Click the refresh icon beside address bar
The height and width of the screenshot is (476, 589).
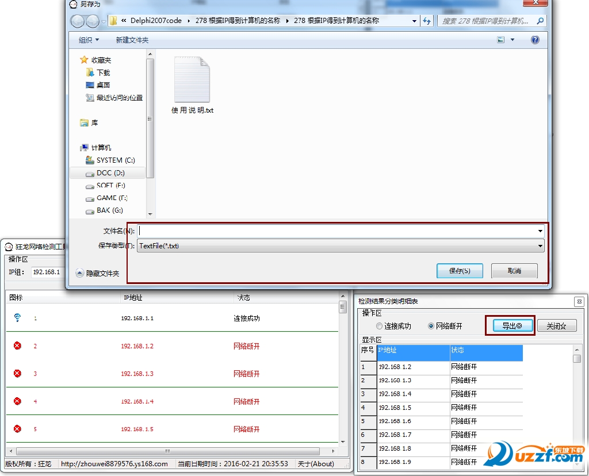coord(427,21)
